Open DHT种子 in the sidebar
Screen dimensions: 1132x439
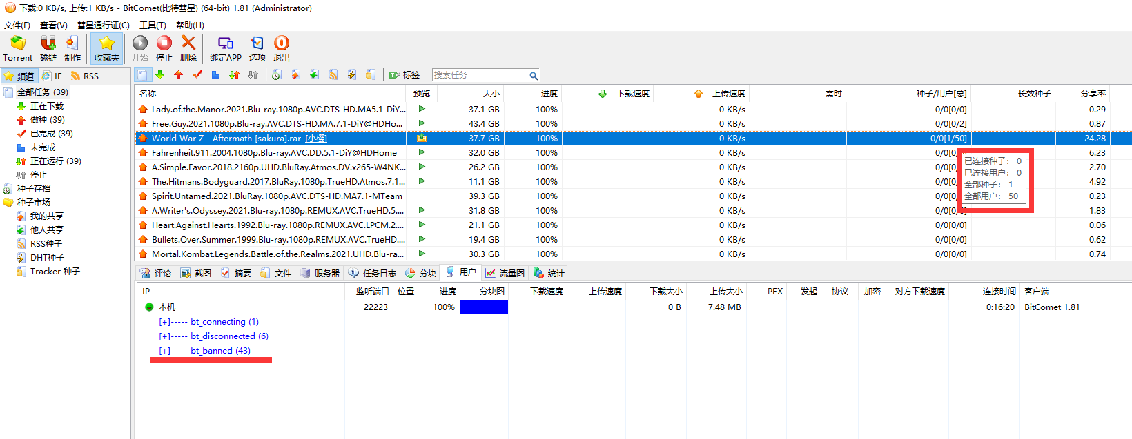(47, 258)
